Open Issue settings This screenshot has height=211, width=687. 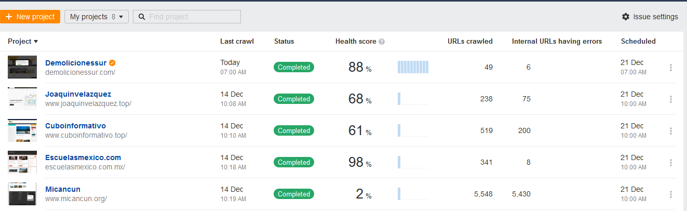coord(650,17)
